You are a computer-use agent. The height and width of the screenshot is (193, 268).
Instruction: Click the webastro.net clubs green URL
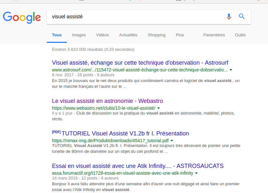pos(104,108)
